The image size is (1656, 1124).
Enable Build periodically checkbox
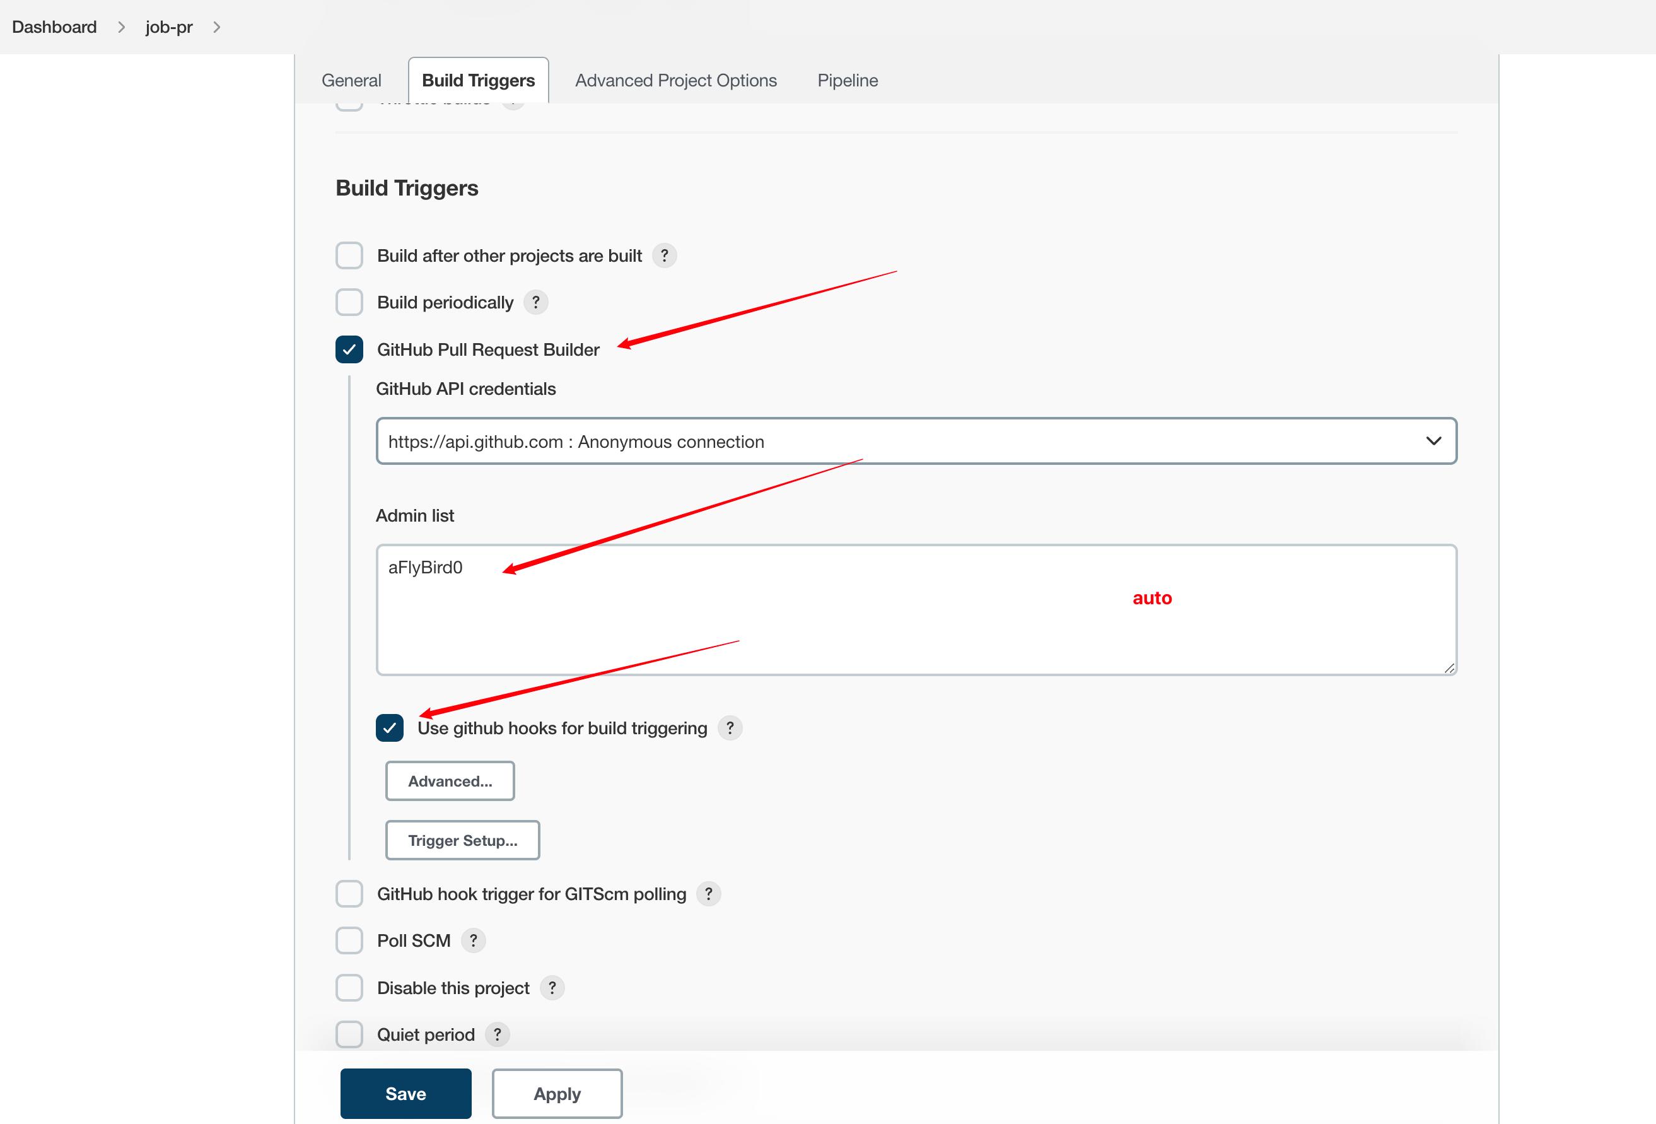pos(349,302)
